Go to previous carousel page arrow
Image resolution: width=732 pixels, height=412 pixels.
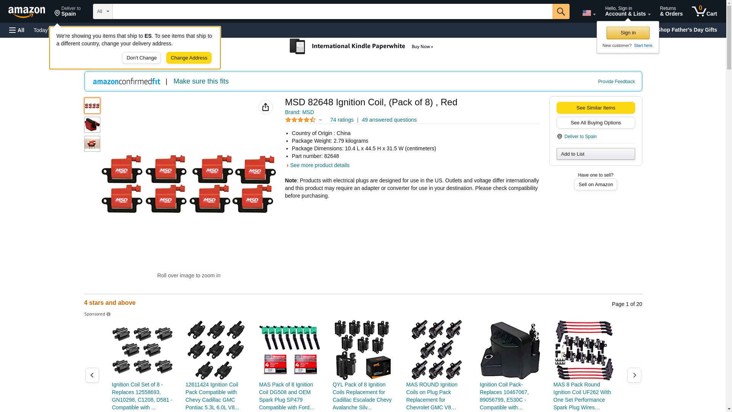92,375
